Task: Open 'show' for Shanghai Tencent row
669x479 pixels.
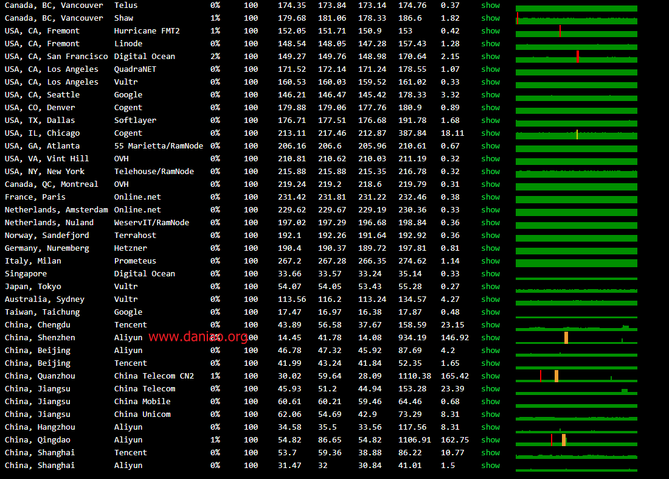Action: tap(490, 453)
